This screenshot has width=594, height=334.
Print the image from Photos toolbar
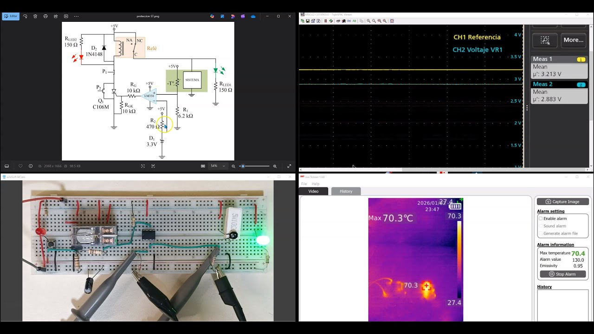click(x=45, y=16)
